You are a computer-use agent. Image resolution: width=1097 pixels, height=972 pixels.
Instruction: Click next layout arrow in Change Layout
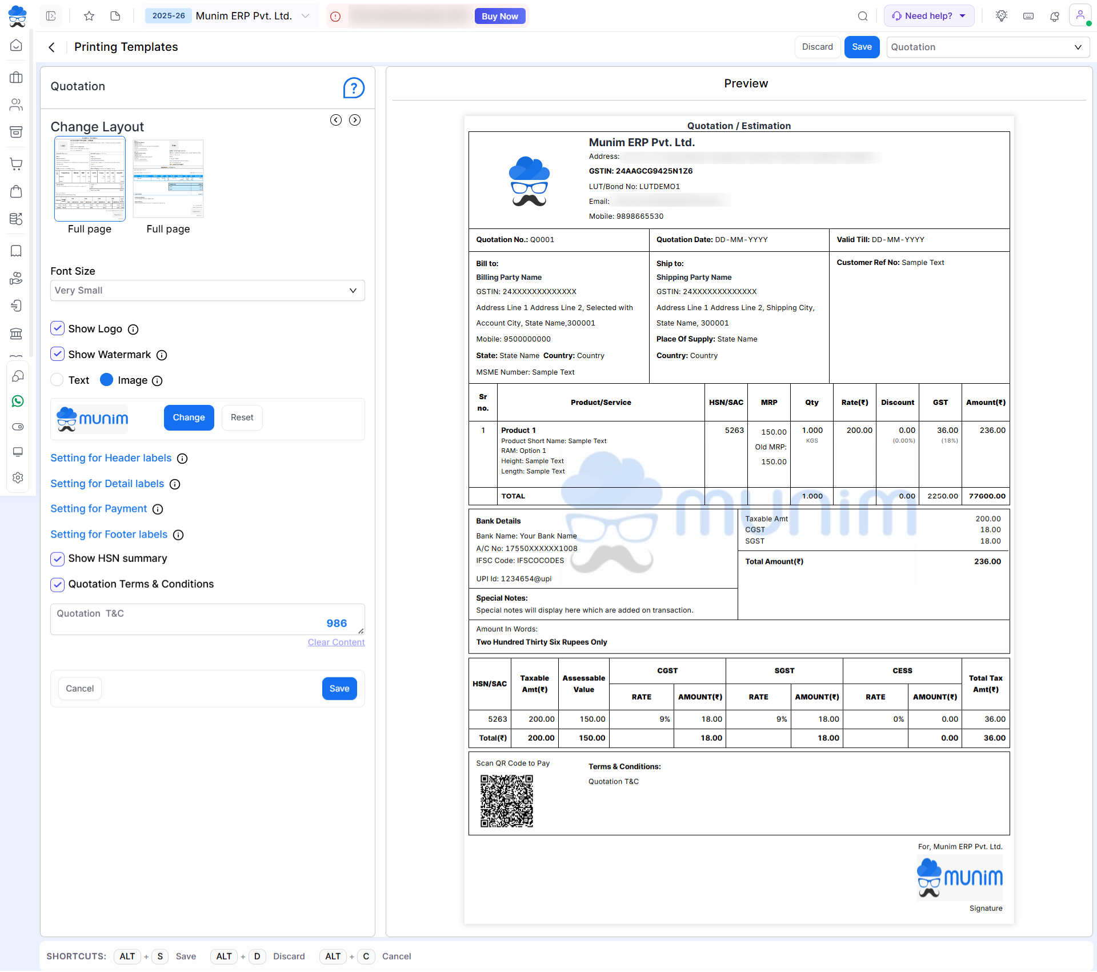(x=355, y=120)
